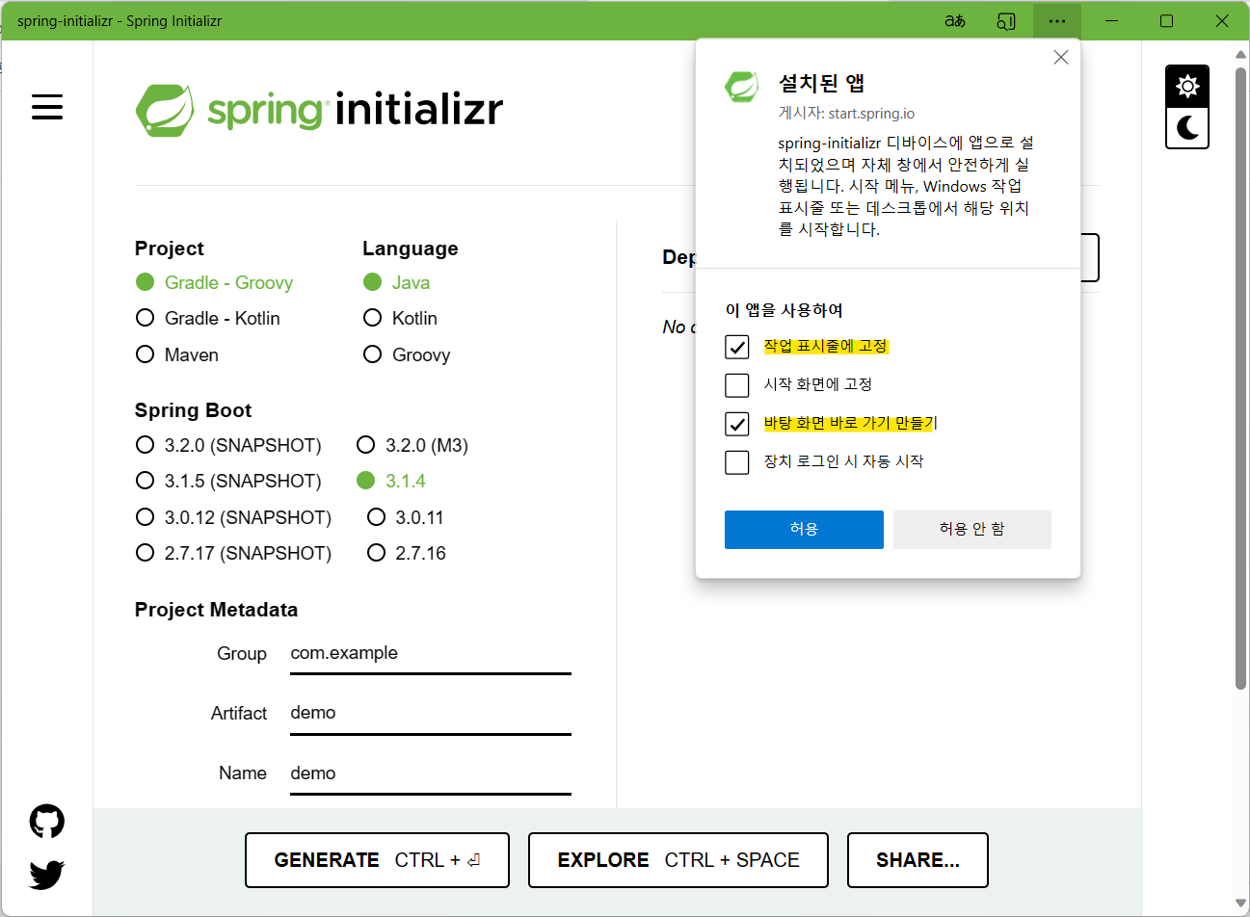The width and height of the screenshot is (1250, 917).
Task: Click the translate icon in title bar
Action: coord(954,21)
